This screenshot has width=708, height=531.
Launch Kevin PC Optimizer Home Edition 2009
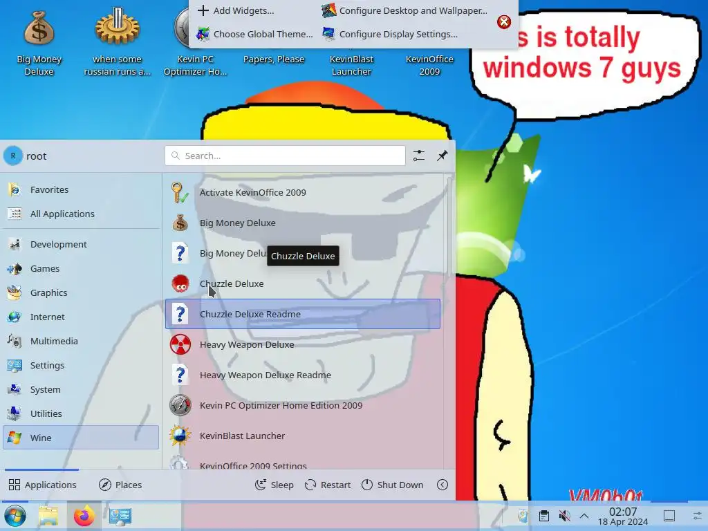pyautogui.click(x=303, y=405)
